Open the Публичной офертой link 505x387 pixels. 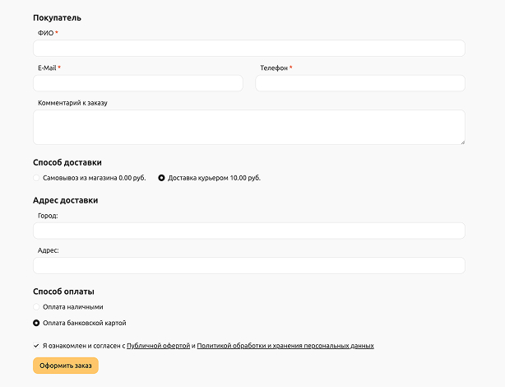(x=158, y=346)
